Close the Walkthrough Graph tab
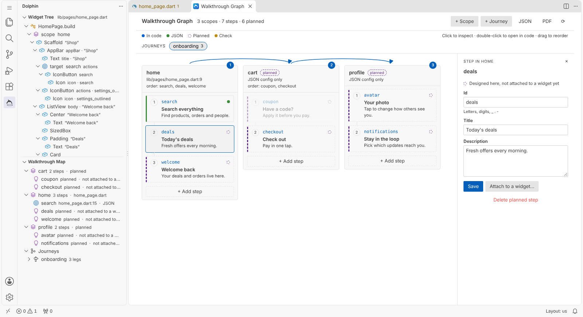 (250, 6)
